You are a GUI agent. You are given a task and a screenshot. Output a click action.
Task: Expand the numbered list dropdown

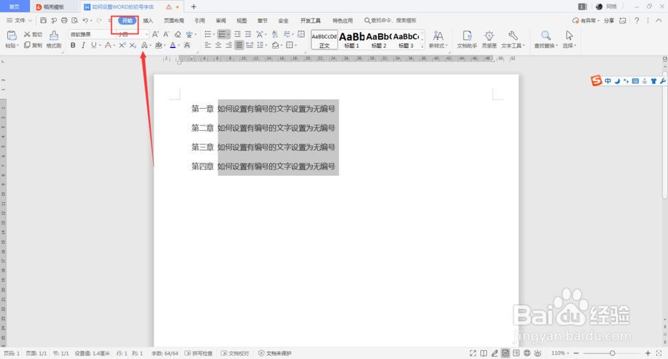pyautogui.click(x=228, y=35)
